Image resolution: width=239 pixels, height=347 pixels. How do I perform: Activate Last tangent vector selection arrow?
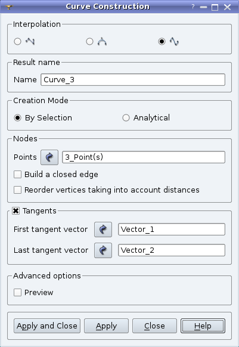click(103, 250)
